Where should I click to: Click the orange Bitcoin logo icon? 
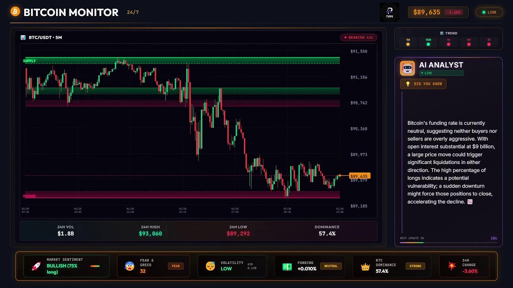pyautogui.click(x=15, y=12)
